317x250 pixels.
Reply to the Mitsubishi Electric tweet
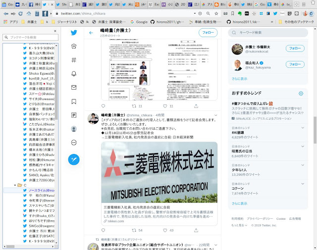104,230
